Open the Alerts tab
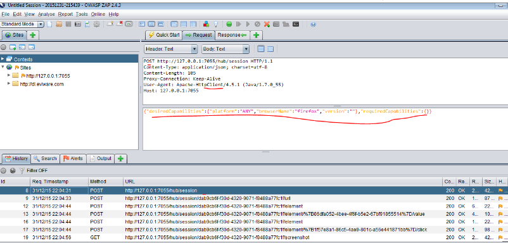The width and height of the screenshot is (508, 243). click(73, 159)
